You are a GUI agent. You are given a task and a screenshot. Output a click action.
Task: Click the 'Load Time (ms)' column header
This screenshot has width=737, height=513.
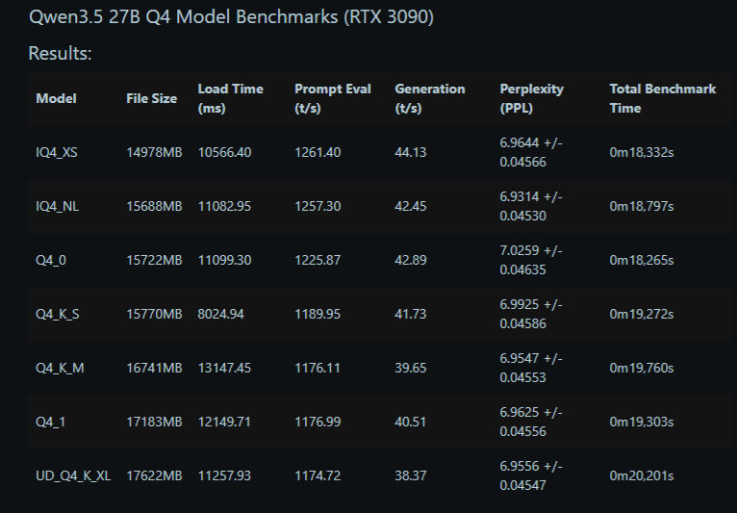point(230,98)
